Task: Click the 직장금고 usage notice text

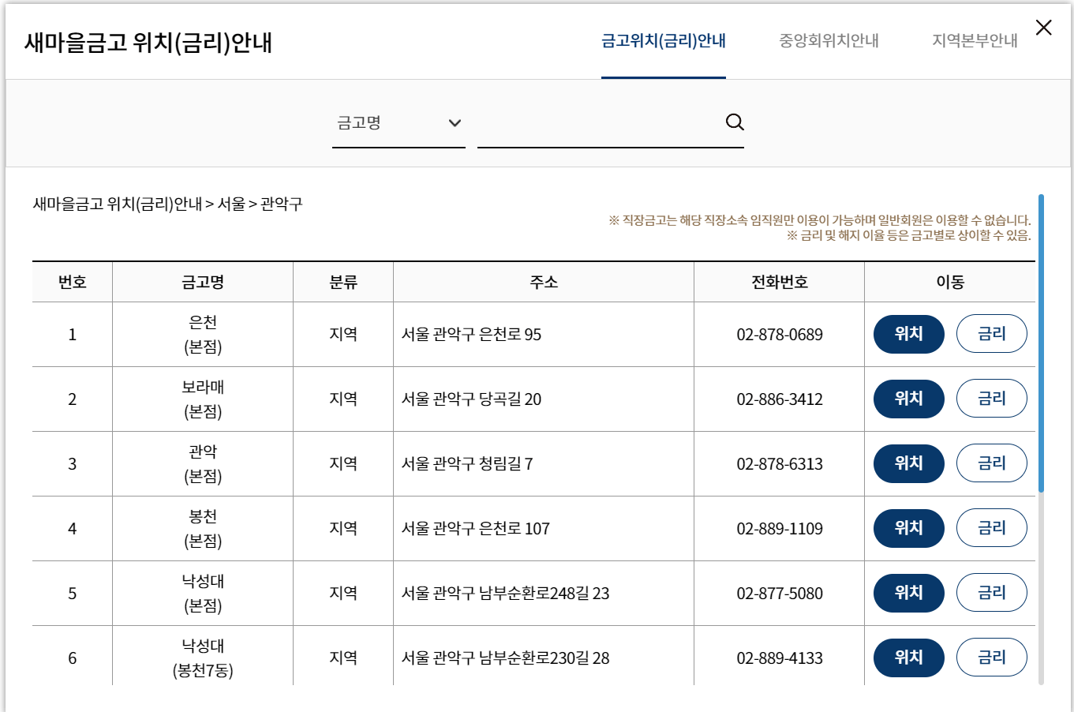Action: [x=820, y=220]
